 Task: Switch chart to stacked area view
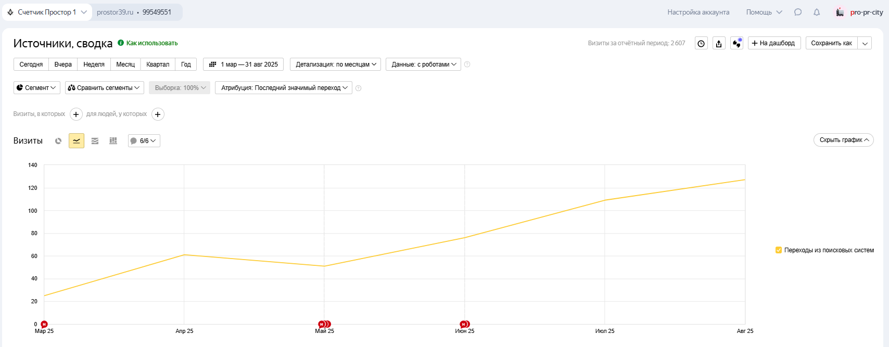coord(95,141)
